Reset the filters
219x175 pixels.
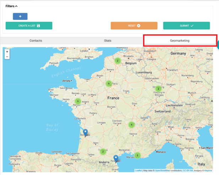pos(134,26)
